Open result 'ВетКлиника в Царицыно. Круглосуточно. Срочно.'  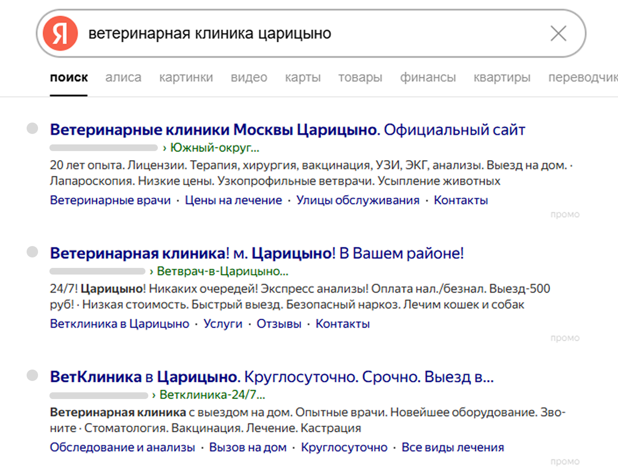[x=272, y=377]
